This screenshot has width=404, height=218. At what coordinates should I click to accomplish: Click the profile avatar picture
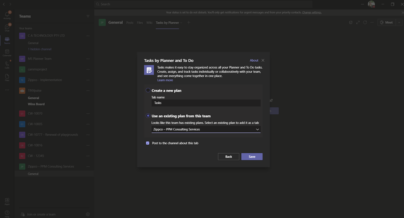tap(371, 4)
